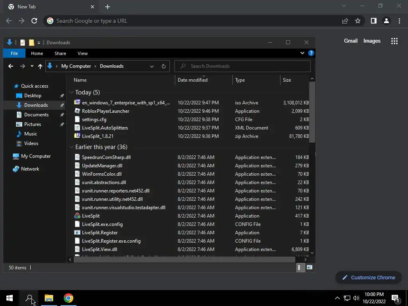Open Chrome's three-dot menu
Screen dimensions: 408x306
click(x=399, y=21)
